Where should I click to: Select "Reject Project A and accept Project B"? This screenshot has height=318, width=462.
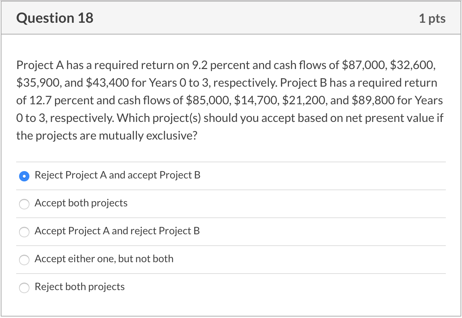pos(118,176)
